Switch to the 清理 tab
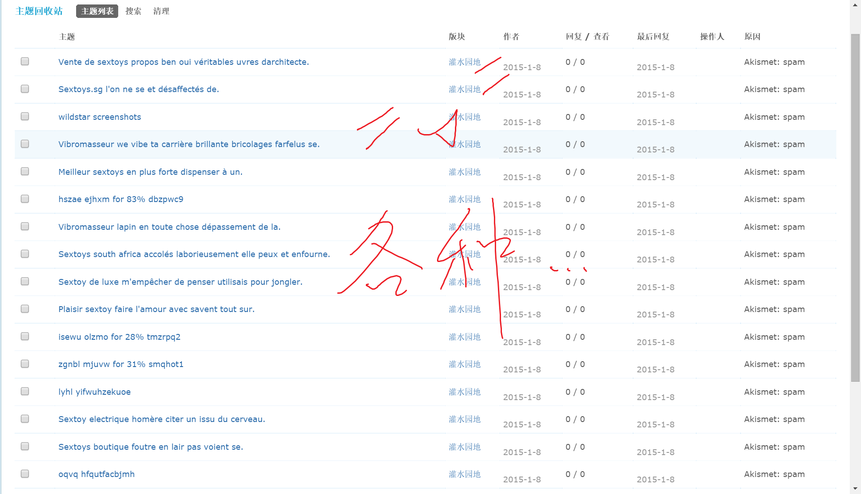This screenshot has width=861, height=494. pyautogui.click(x=161, y=11)
